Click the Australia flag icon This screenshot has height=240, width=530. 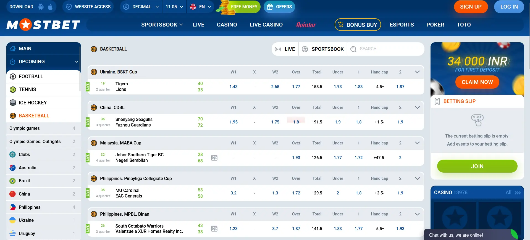click(13, 168)
